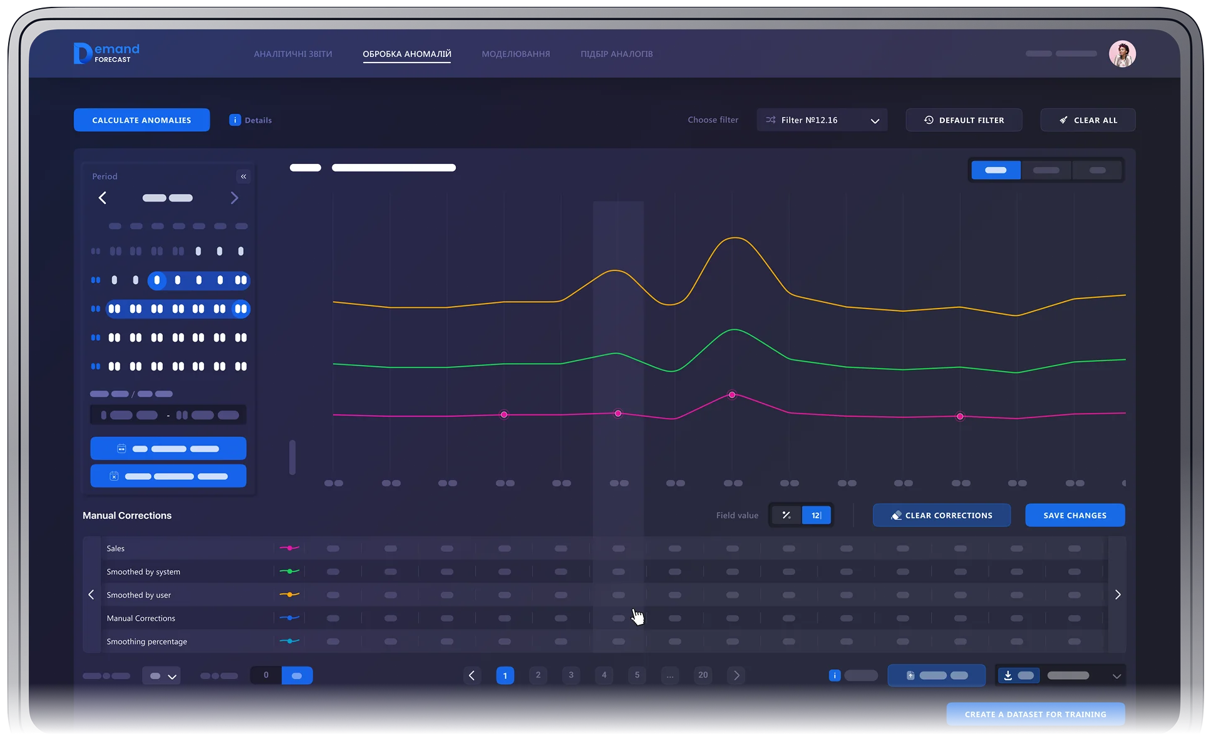
Task: Select the first chart view toggle segment
Action: [x=996, y=170]
